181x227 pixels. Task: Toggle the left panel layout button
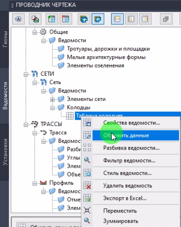coord(131,19)
